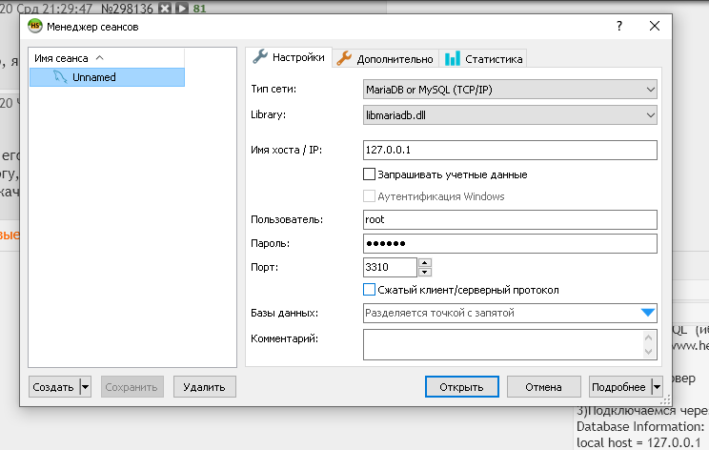Click dolphin icon next to Unnamed session

click(x=60, y=77)
